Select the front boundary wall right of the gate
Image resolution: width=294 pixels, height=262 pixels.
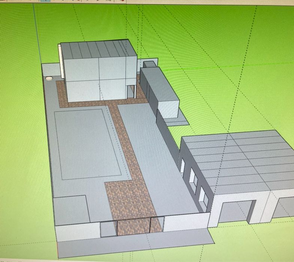tap(186, 222)
